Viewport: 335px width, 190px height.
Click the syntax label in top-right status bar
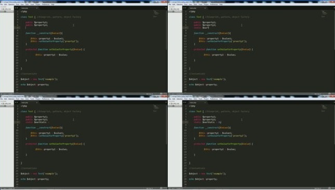point(329,94)
